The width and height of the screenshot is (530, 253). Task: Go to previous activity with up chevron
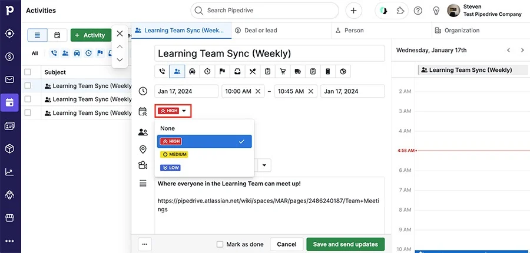coord(120,46)
